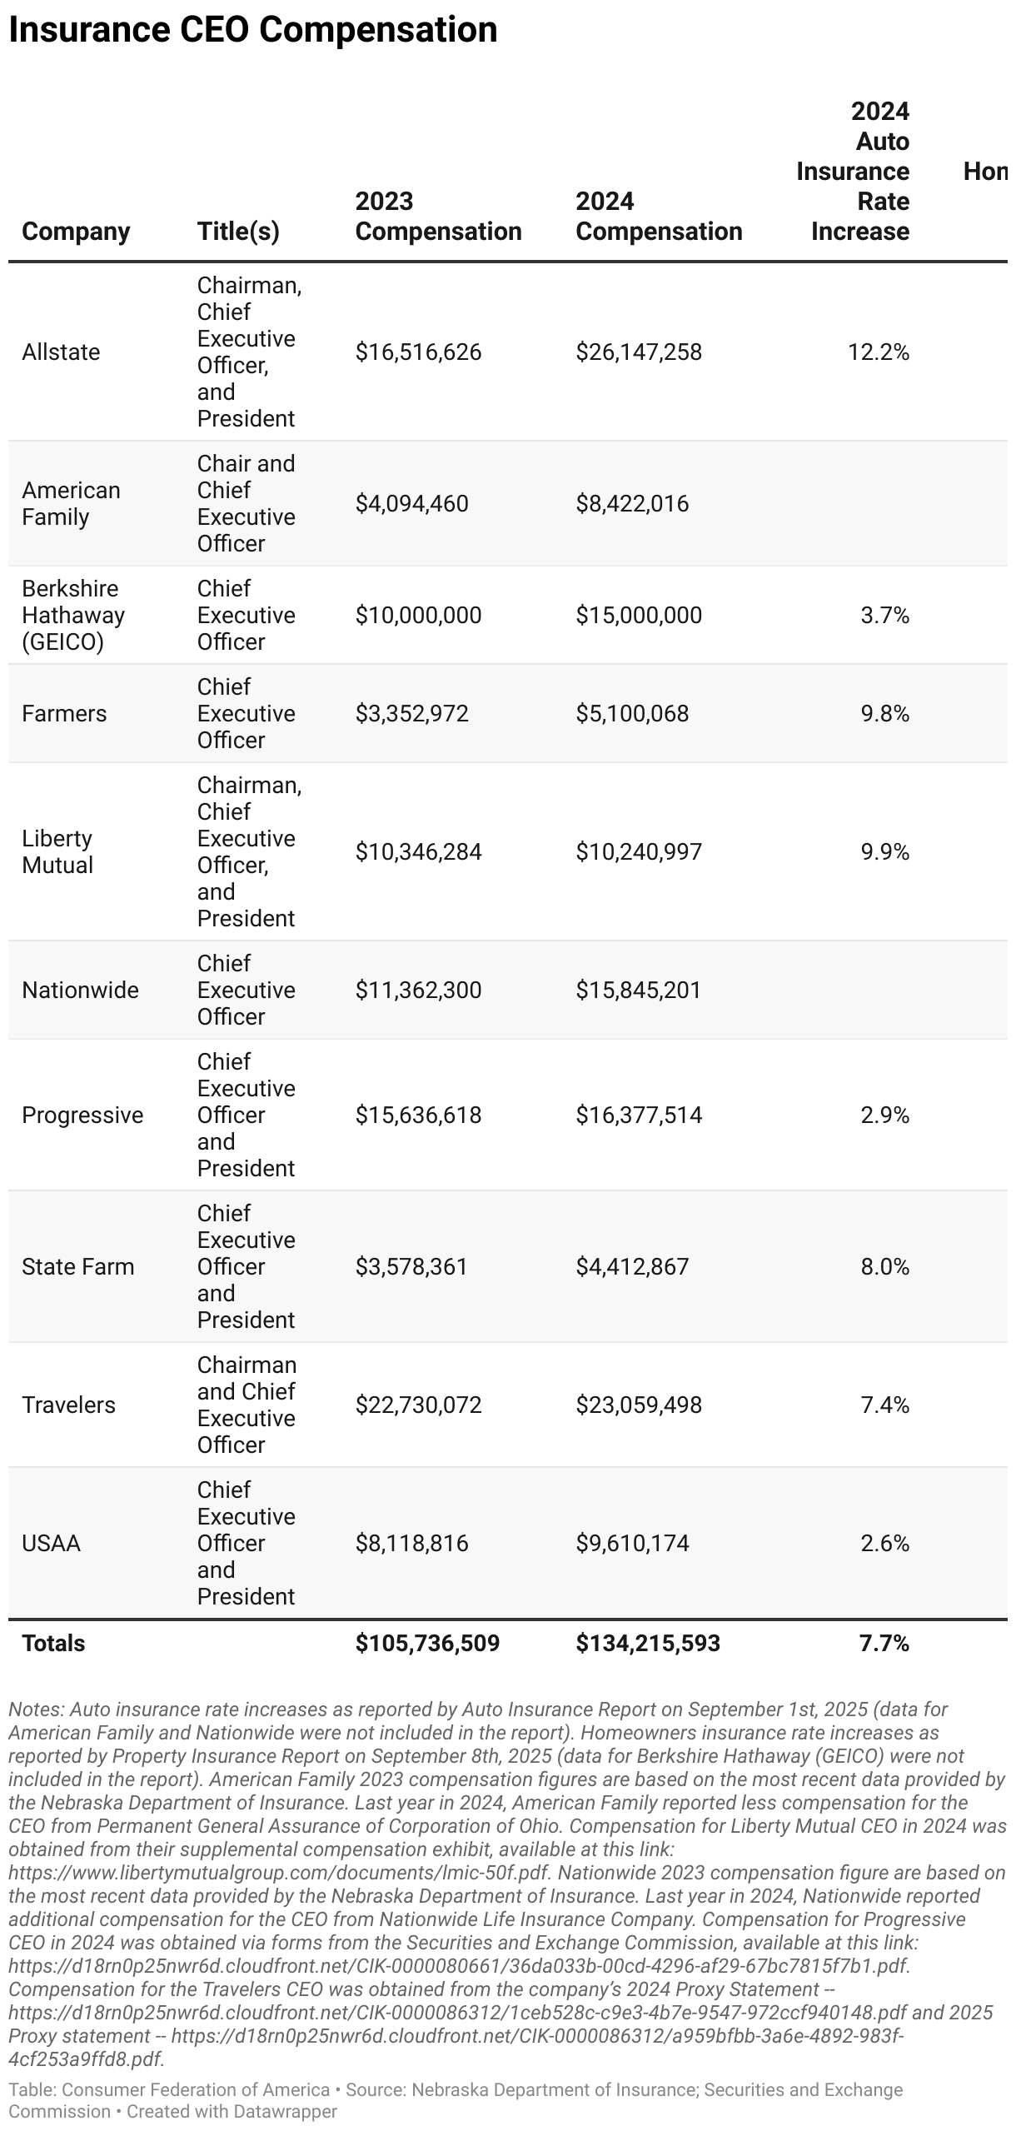The image size is (1016, 2131).
Task: Open the Progressive SEC form cloudfront link
Action: coord(458,1965)
